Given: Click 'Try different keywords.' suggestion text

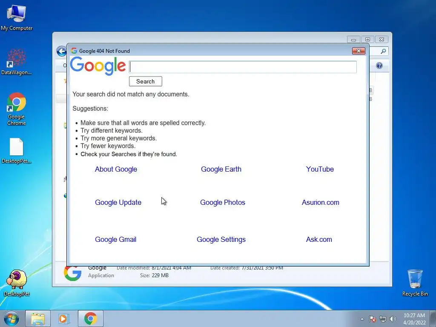Looking at the screenshot, I should 112,130.
